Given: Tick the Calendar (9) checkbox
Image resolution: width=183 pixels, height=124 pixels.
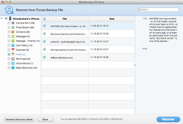Looking at the screenshot, I should (9, 50).
